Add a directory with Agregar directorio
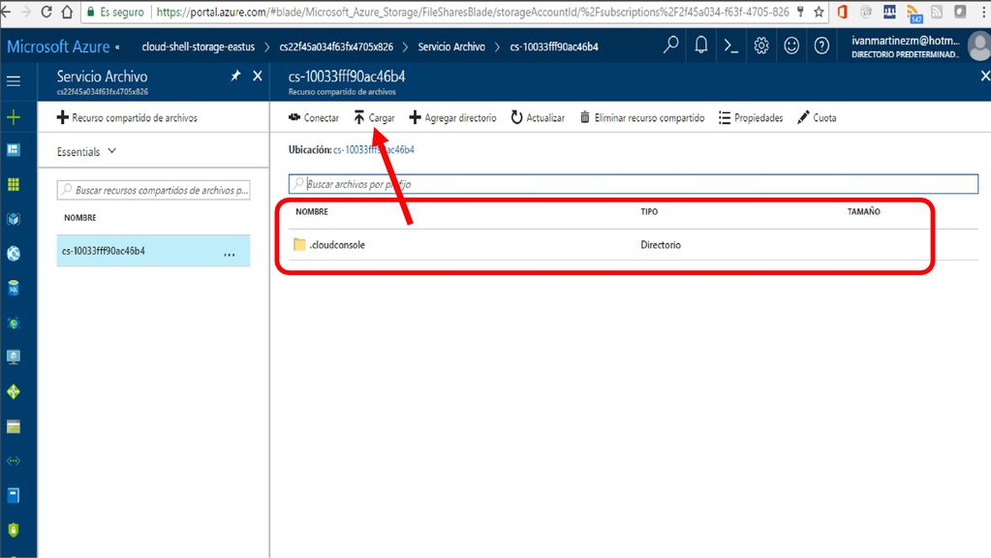The image size is (991, 558). 452,117
